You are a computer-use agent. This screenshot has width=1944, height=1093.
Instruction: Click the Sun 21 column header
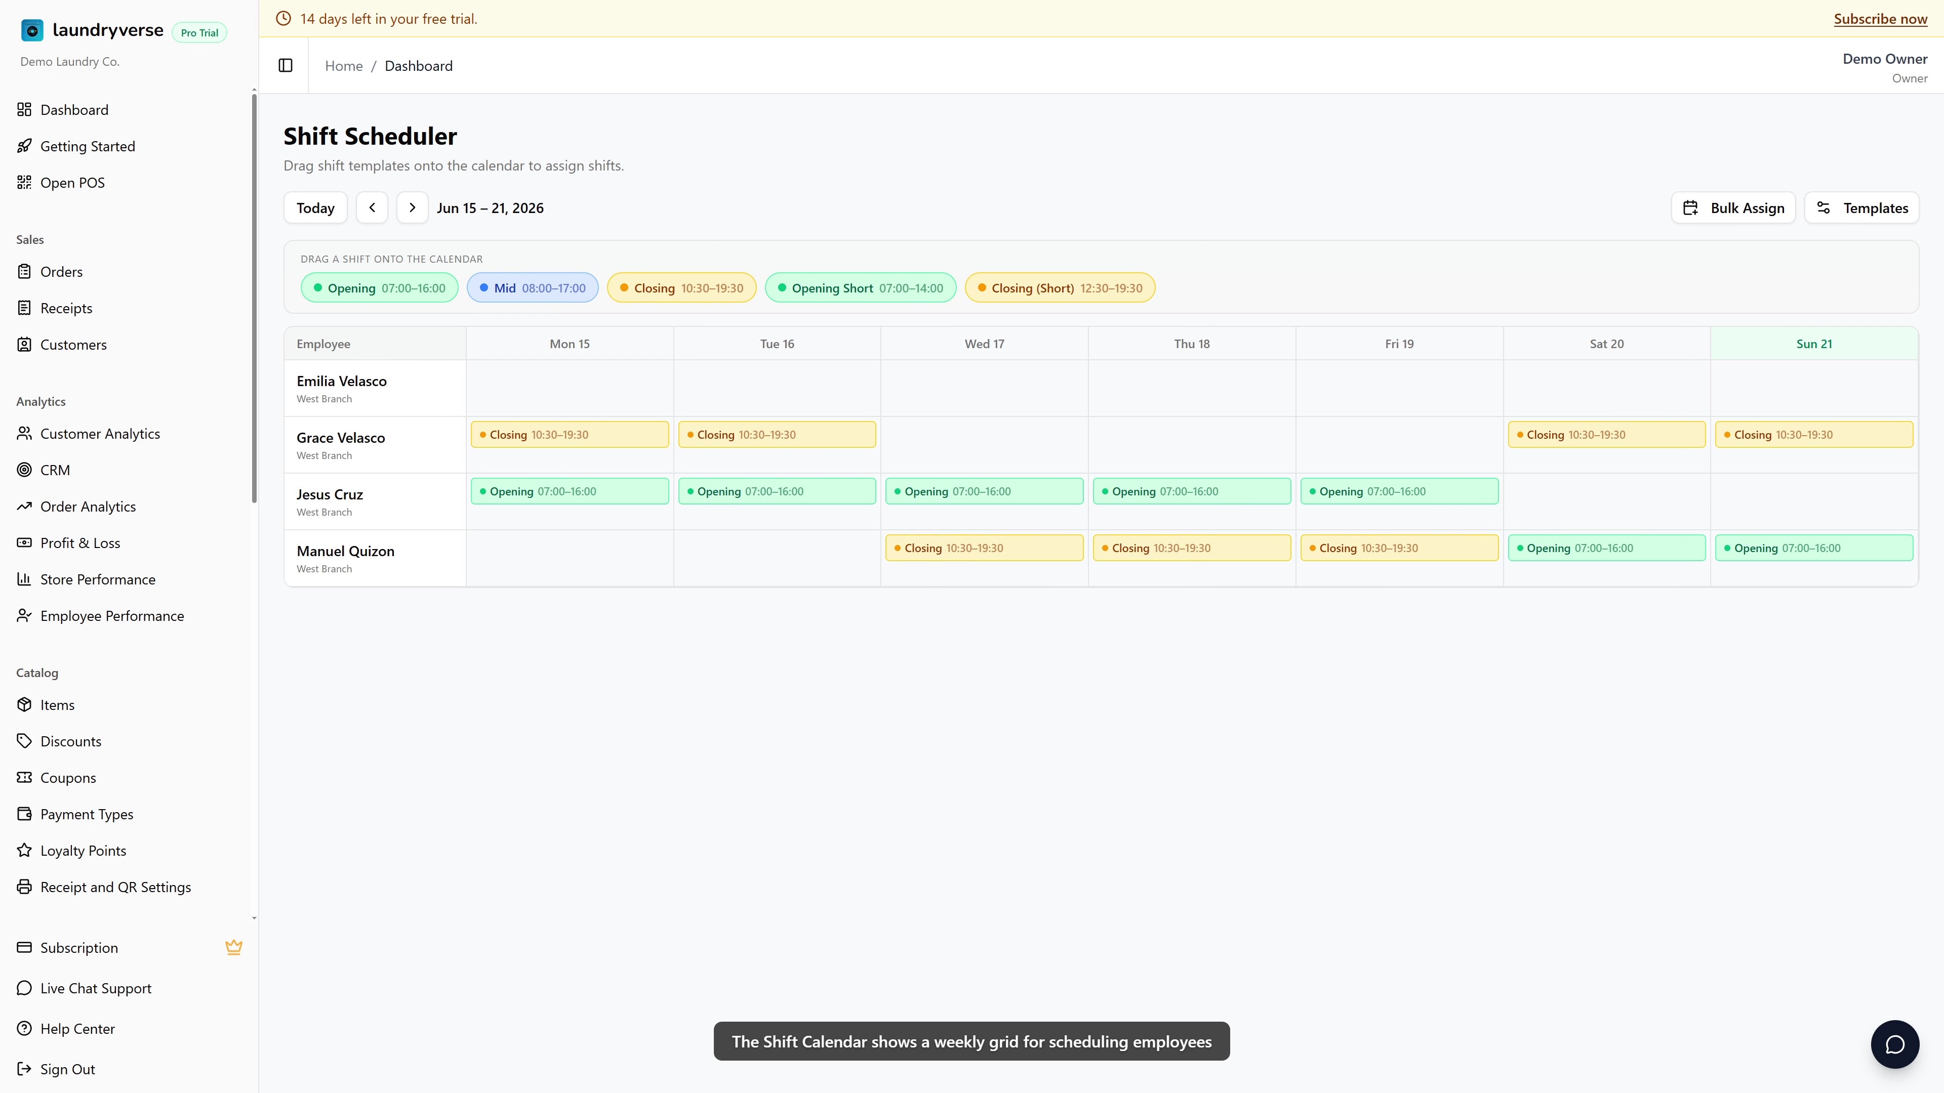(1814, 344)
